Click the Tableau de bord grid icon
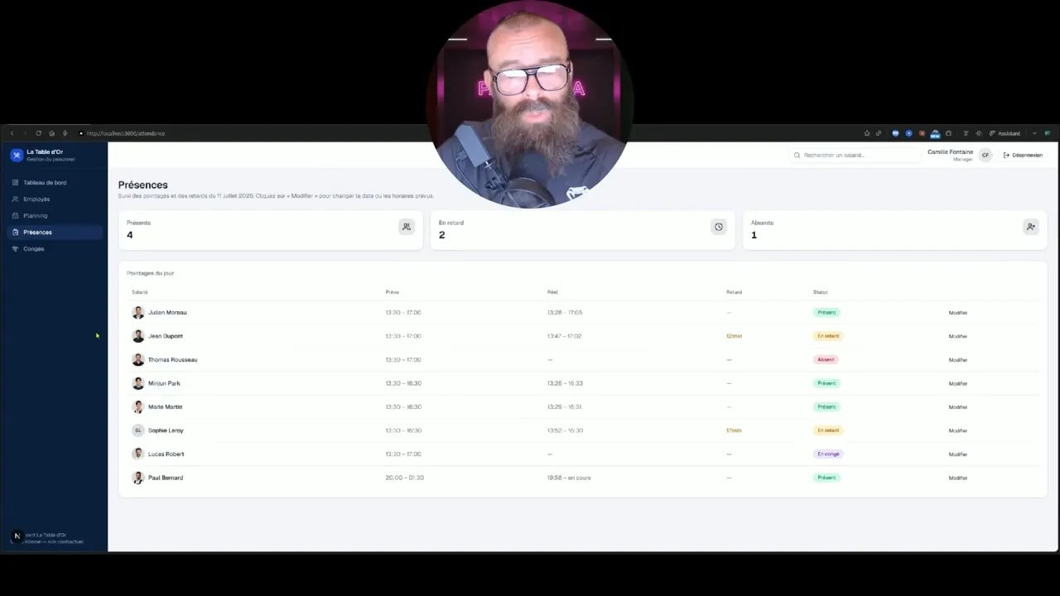Viewport: 1060px width, 596px height. pos(16,182)
